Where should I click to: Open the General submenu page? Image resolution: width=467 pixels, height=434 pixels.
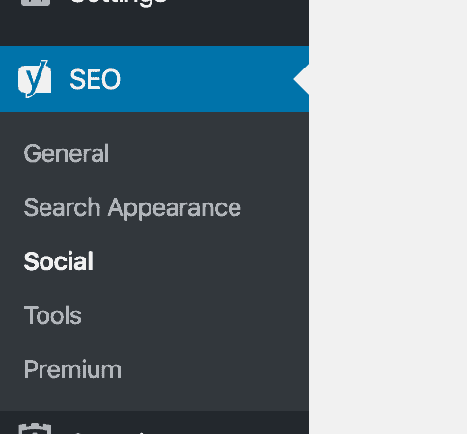point(67,153)
